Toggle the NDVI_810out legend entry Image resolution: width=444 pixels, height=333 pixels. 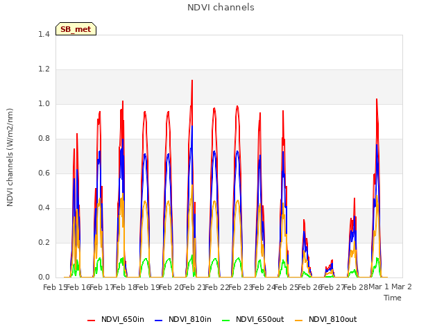point(325,319)
